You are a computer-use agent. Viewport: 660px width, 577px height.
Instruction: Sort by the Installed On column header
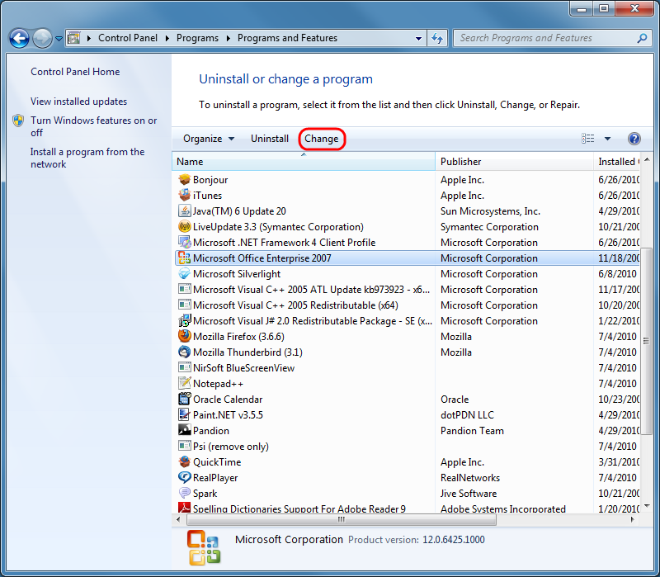(x=616, y=162)
